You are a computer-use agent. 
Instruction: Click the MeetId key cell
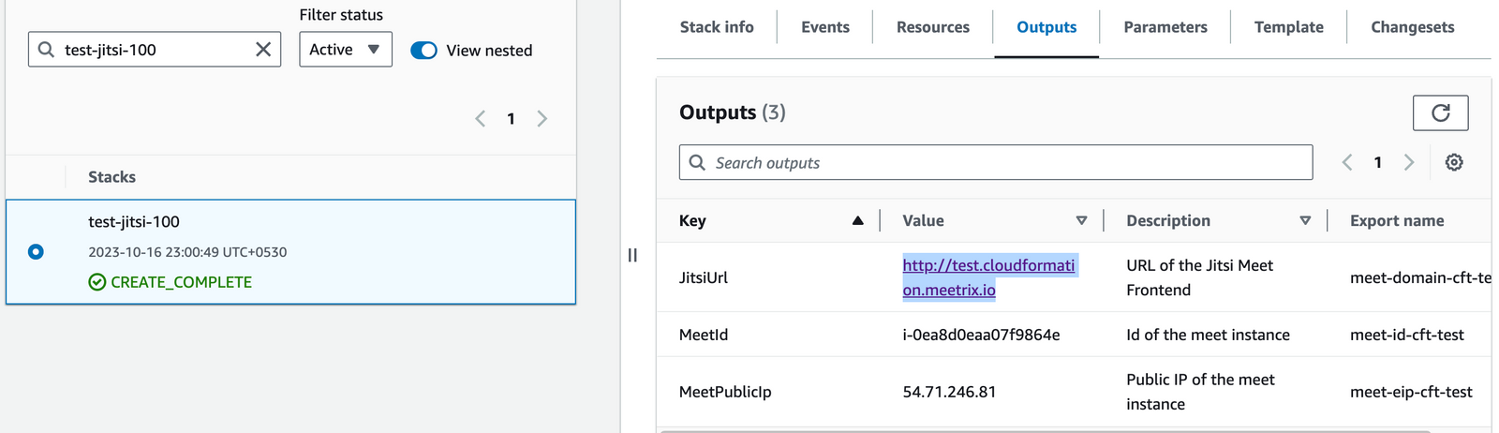pyautogui.click(x=704, y=335)
